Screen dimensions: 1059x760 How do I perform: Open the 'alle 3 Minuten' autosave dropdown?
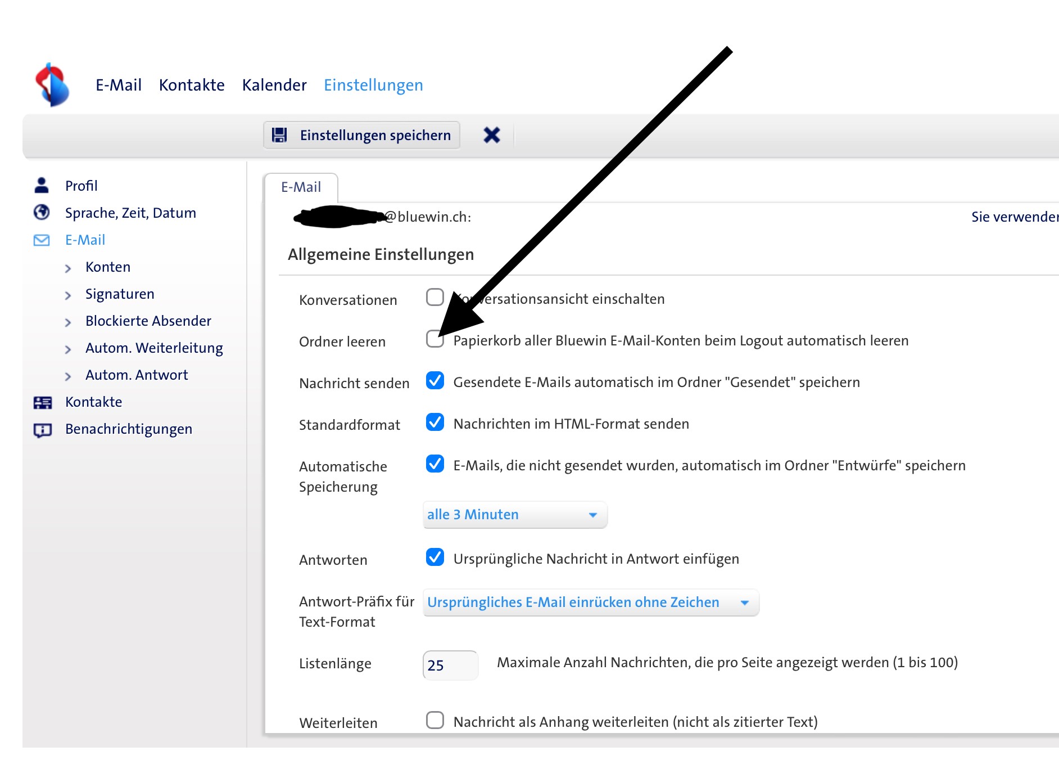coord(514,515)
